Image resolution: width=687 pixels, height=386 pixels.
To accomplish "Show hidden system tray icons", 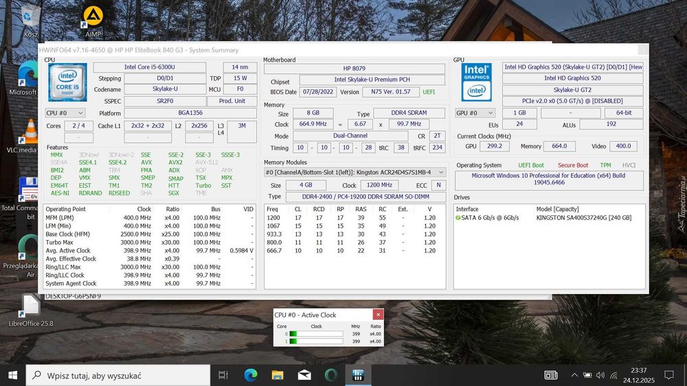I will click(574, 375).
